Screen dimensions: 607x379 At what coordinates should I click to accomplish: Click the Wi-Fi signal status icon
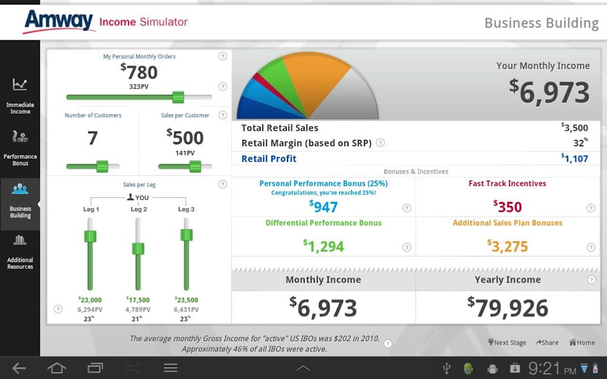coord(584,368)
